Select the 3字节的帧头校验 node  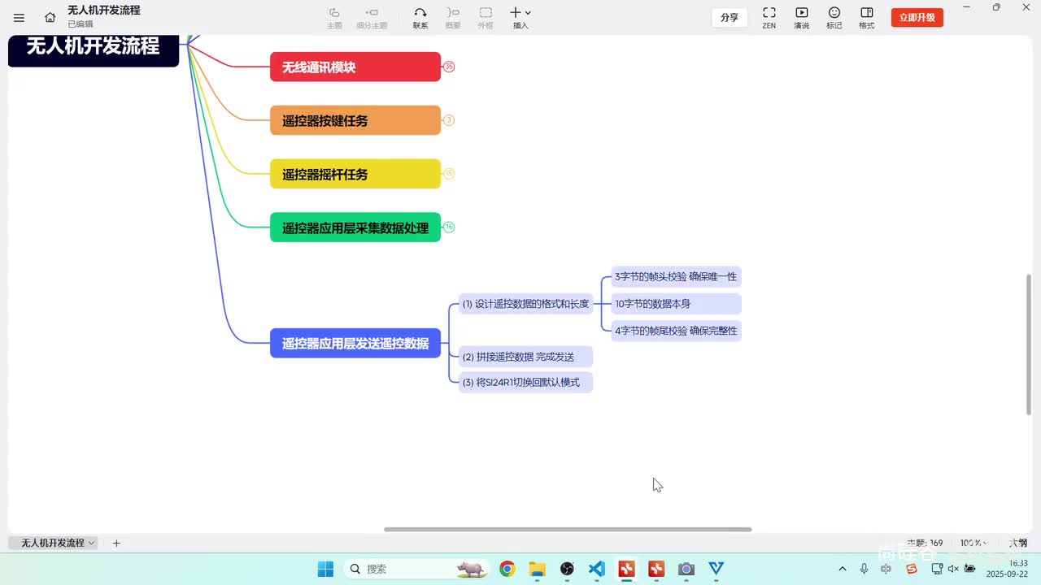point(676,277)
